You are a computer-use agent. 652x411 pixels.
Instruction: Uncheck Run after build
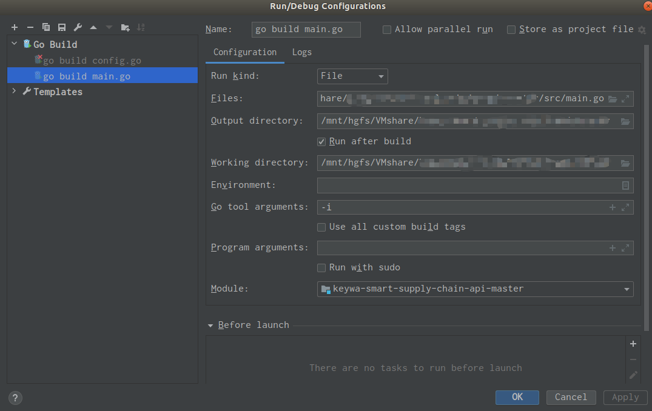(322, 142)
